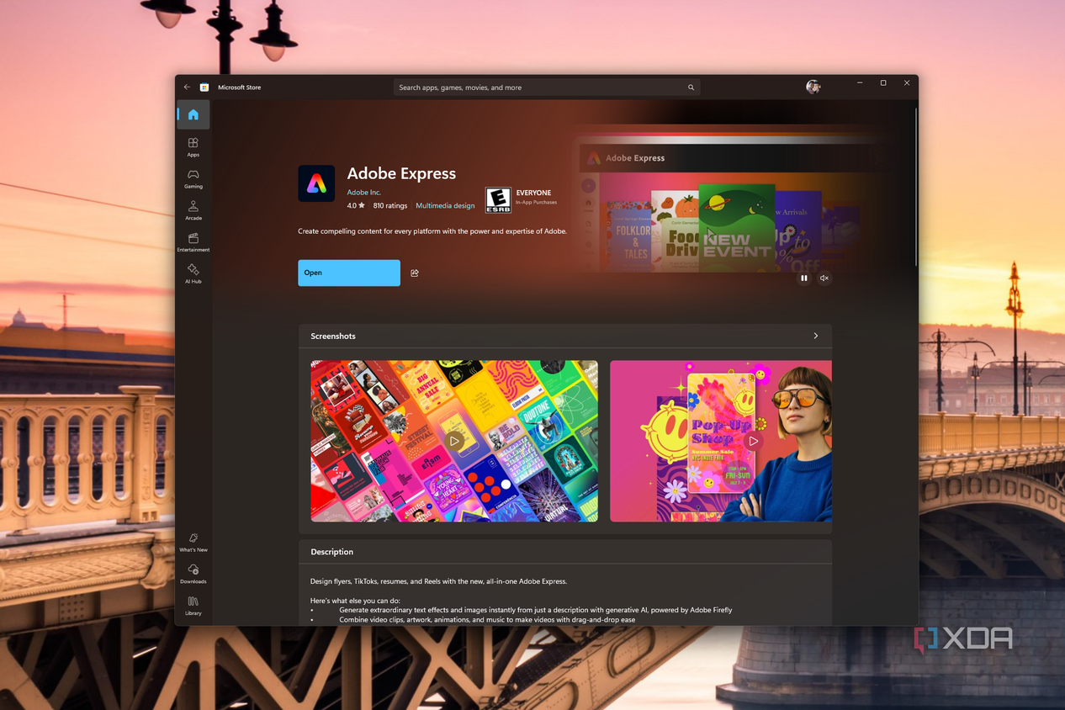Open What's New in sidebar

tap(193, 542)
